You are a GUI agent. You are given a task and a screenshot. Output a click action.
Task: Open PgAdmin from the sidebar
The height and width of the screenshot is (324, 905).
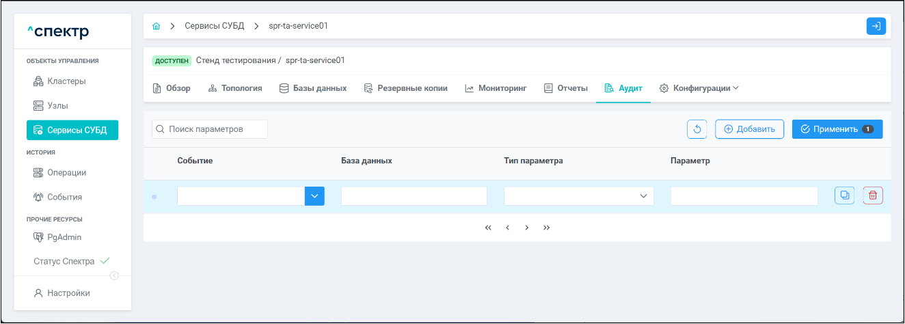[x=64, y=237]
